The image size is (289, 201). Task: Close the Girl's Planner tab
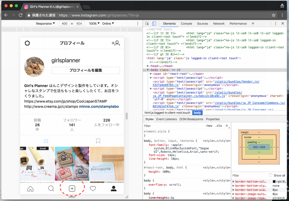(77, 7)
